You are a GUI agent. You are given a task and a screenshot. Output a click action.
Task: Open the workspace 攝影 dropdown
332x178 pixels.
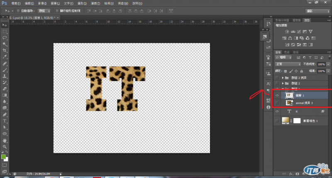317,11
